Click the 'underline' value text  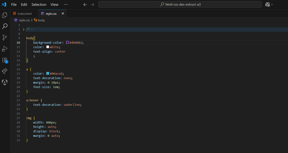pyautogui.click(x=72, y=105)
